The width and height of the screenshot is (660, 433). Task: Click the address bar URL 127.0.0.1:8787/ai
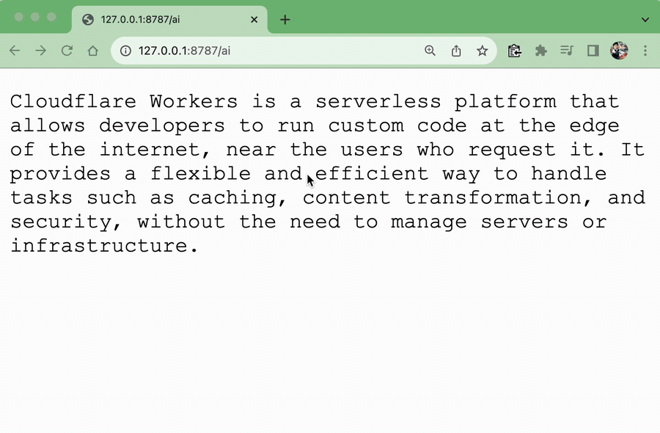point(184,51)
